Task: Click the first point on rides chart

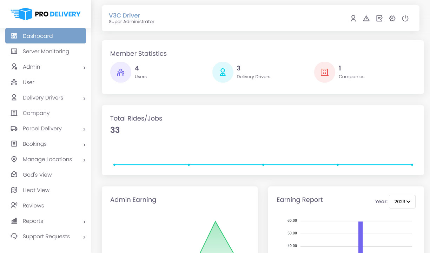Action: [x=114, y=164]
